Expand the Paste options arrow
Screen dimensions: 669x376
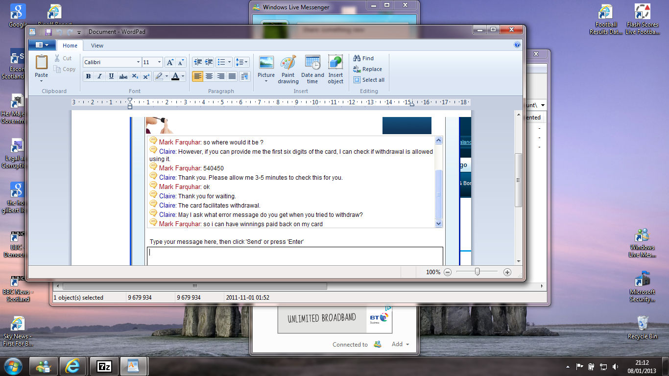[42, 81]
